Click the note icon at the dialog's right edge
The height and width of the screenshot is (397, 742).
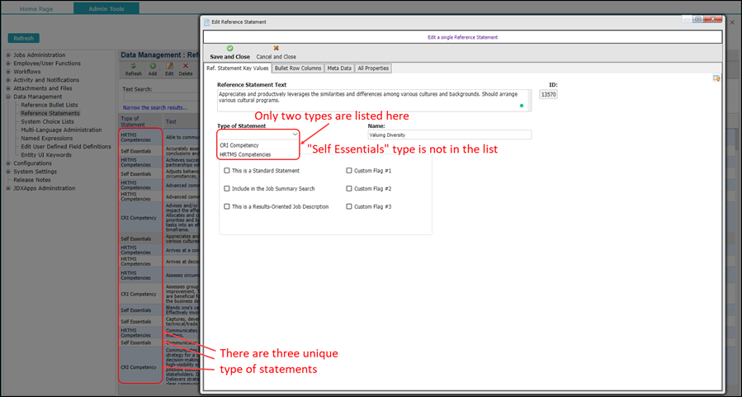click(716, 78)
